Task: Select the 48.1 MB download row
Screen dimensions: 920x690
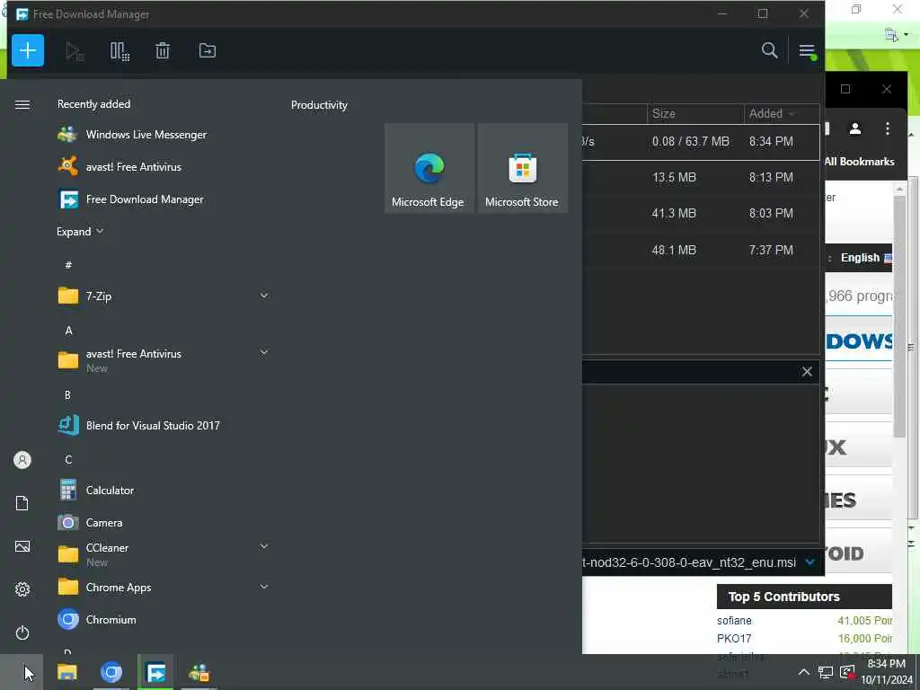Action: pos(701,250)
